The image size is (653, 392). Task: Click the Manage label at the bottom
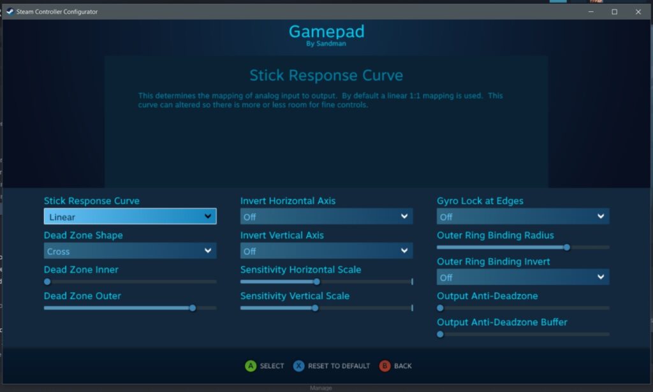pyautogui.click(x=321, y=387)
